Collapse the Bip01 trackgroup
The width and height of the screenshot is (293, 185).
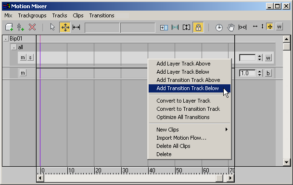coord(6,39)
